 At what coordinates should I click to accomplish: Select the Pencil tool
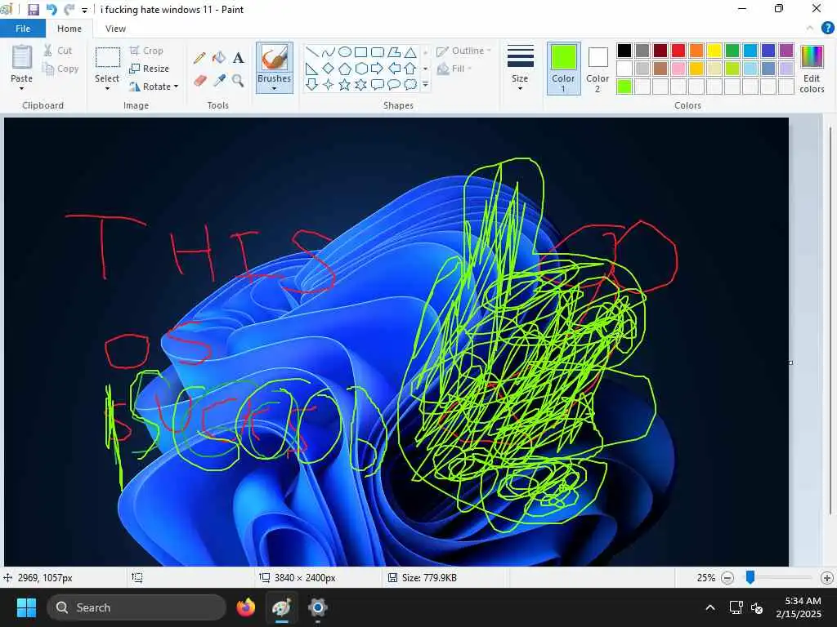tap(199, 58)
